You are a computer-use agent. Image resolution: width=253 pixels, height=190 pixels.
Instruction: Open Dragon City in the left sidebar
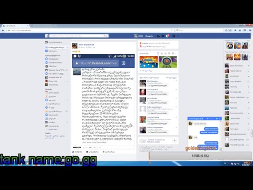click(x=51, y=81)
